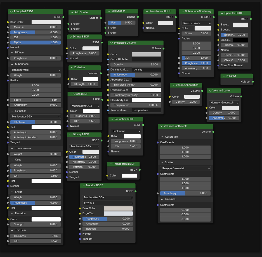The height and width of the screenshot is (257, 262).
Task: Pick the Base Color swatch in Principled BSDF
Action: tap(46, 22)
